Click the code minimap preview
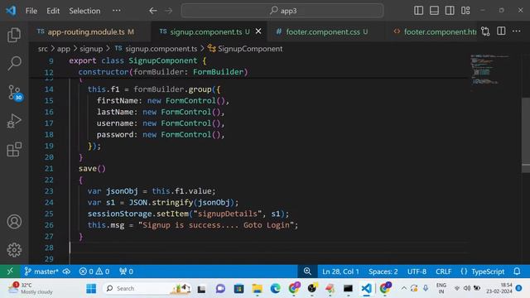Screen dimensions: 530x298 pyautogui.click(x=489, y=70)
